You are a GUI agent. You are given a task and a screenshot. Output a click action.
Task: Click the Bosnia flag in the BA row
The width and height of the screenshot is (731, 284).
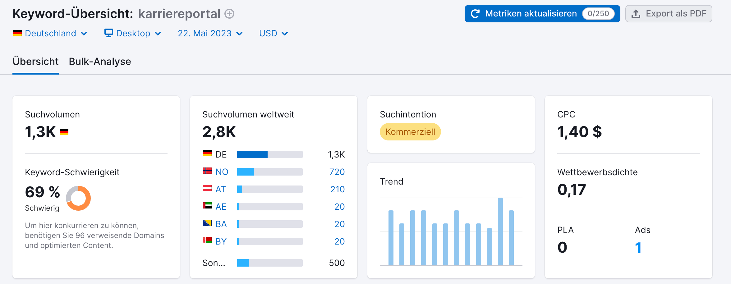coord(207,223)
